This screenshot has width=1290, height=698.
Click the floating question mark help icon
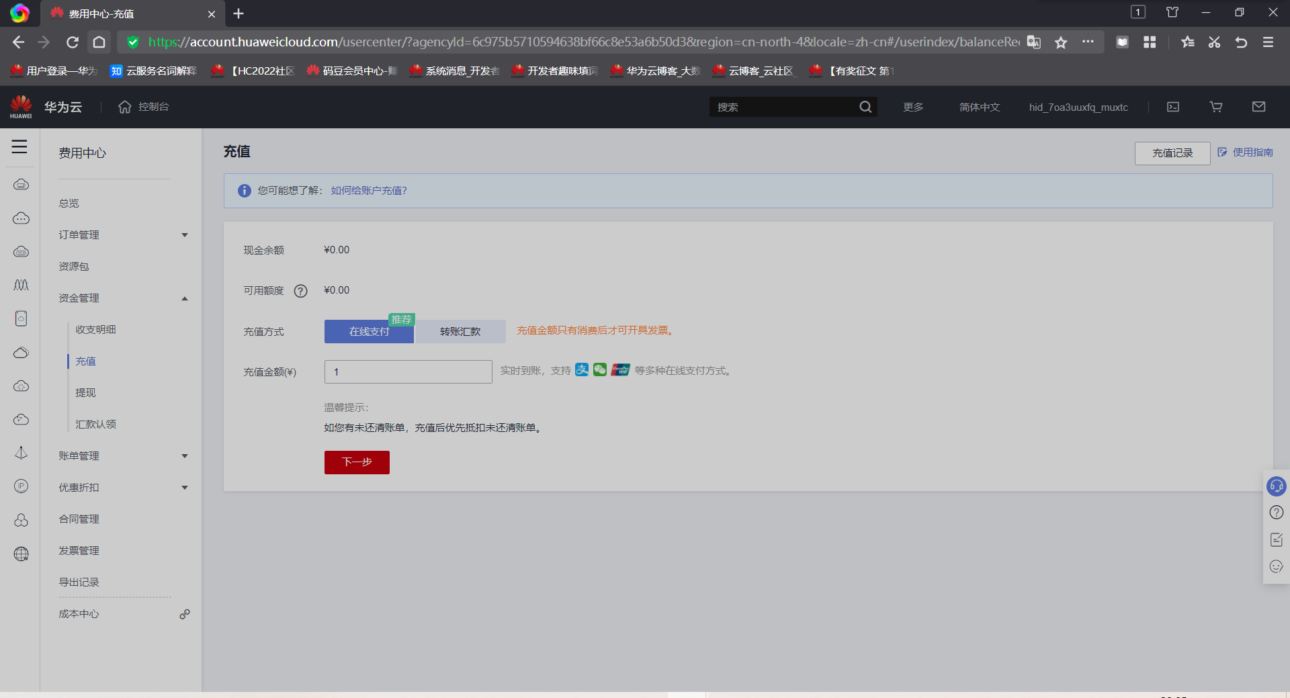coord(1277,513)
